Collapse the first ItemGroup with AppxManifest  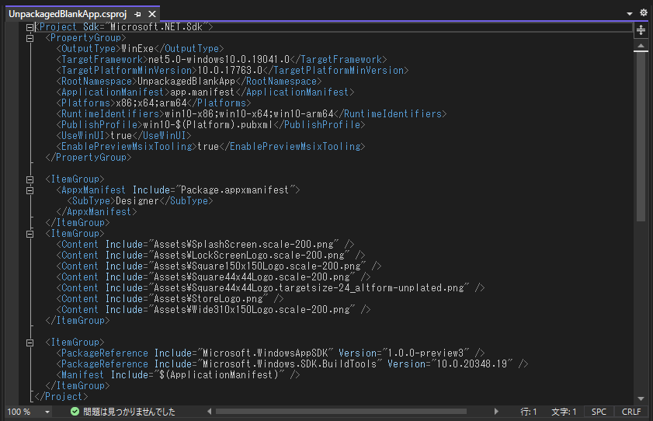point(30,180)
